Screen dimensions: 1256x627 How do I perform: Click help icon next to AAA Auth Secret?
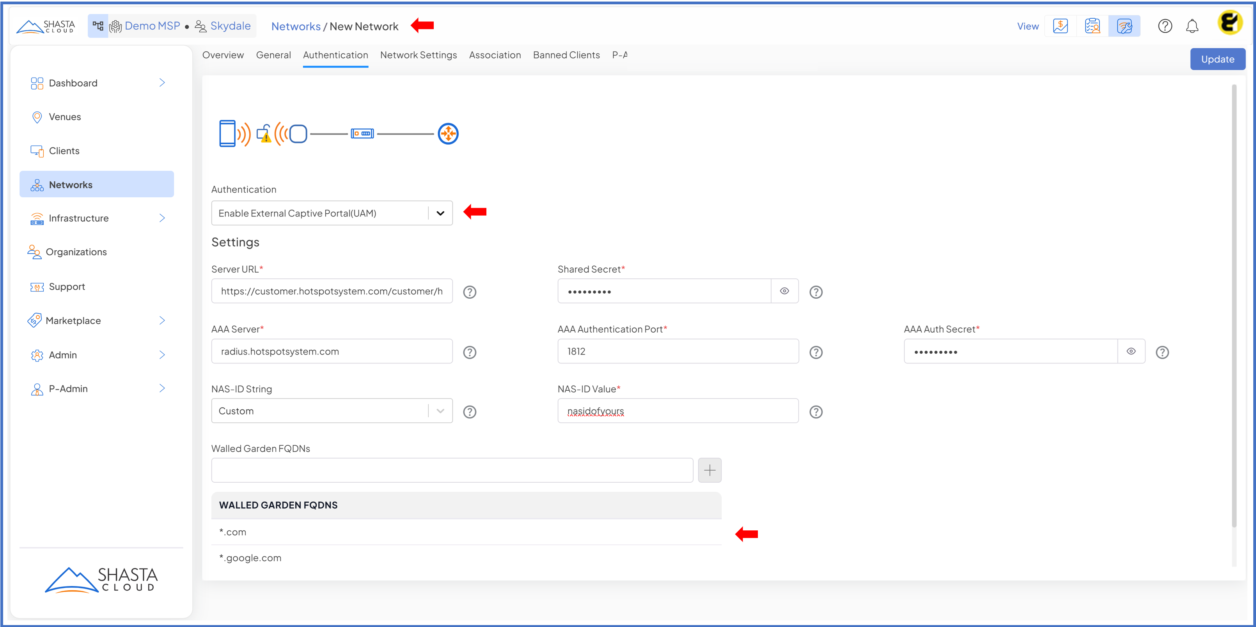(1162, 352)
